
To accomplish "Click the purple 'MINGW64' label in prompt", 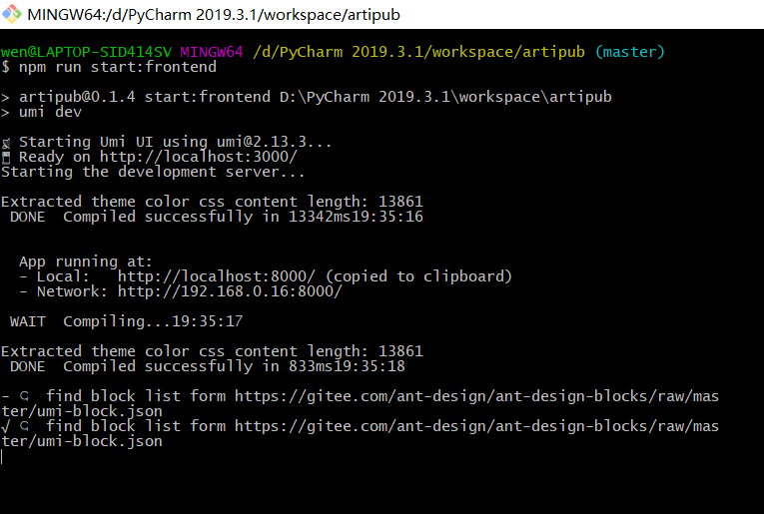I will 212,52.
